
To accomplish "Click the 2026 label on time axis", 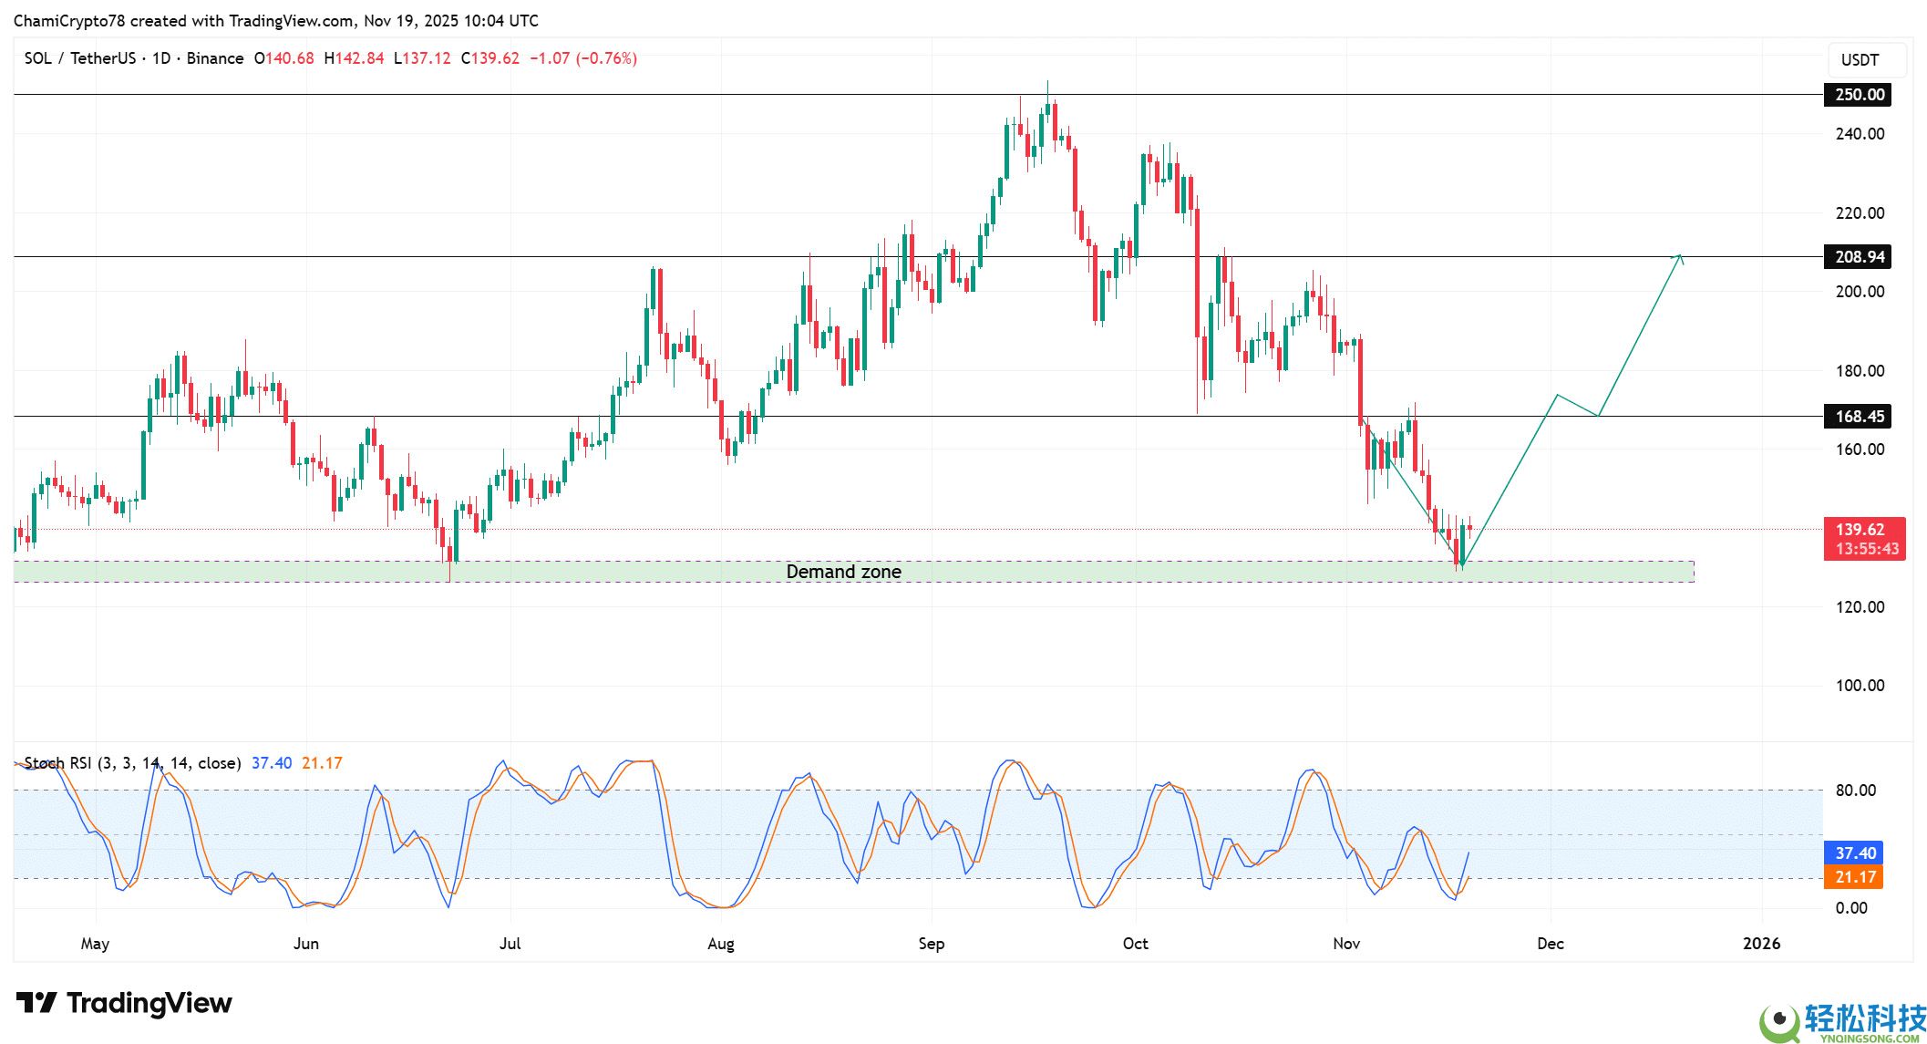I will [x=1760, y=944].
